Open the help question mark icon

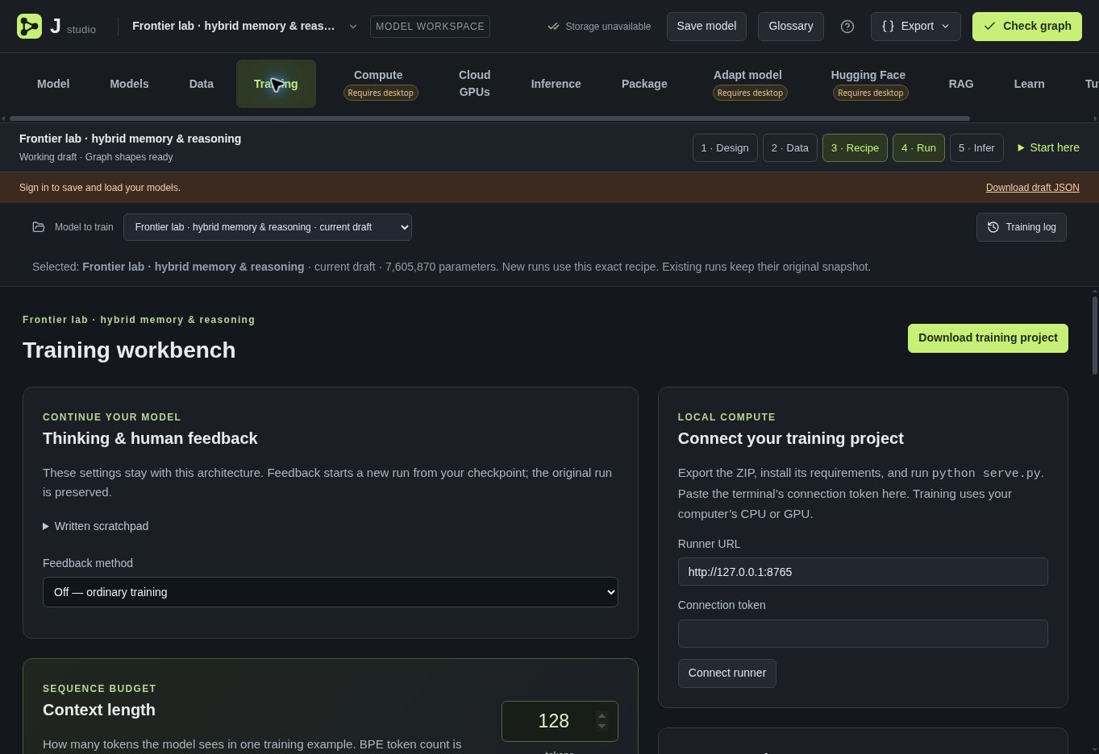tap(847, 27)
